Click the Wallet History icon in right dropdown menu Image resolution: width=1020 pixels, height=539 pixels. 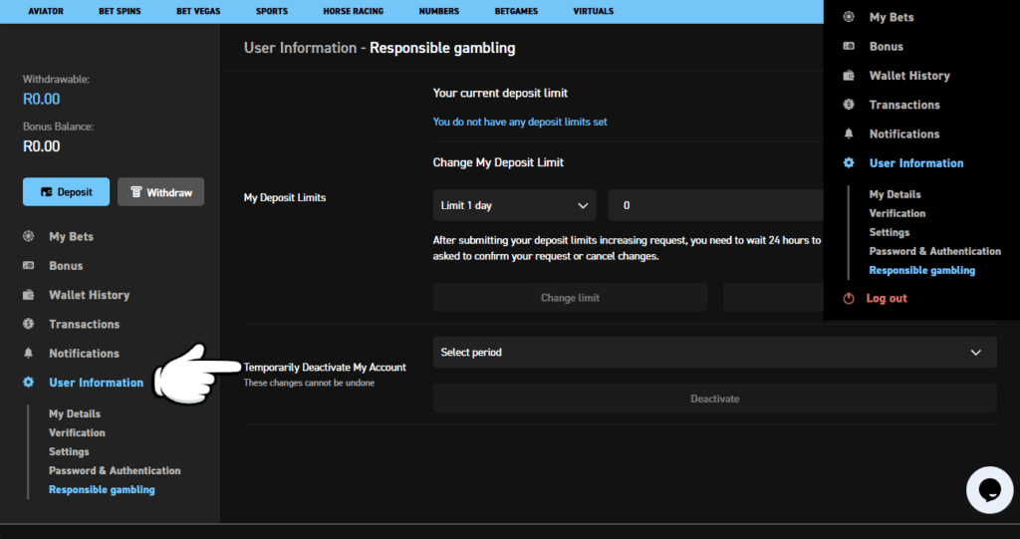coord(849,76)
